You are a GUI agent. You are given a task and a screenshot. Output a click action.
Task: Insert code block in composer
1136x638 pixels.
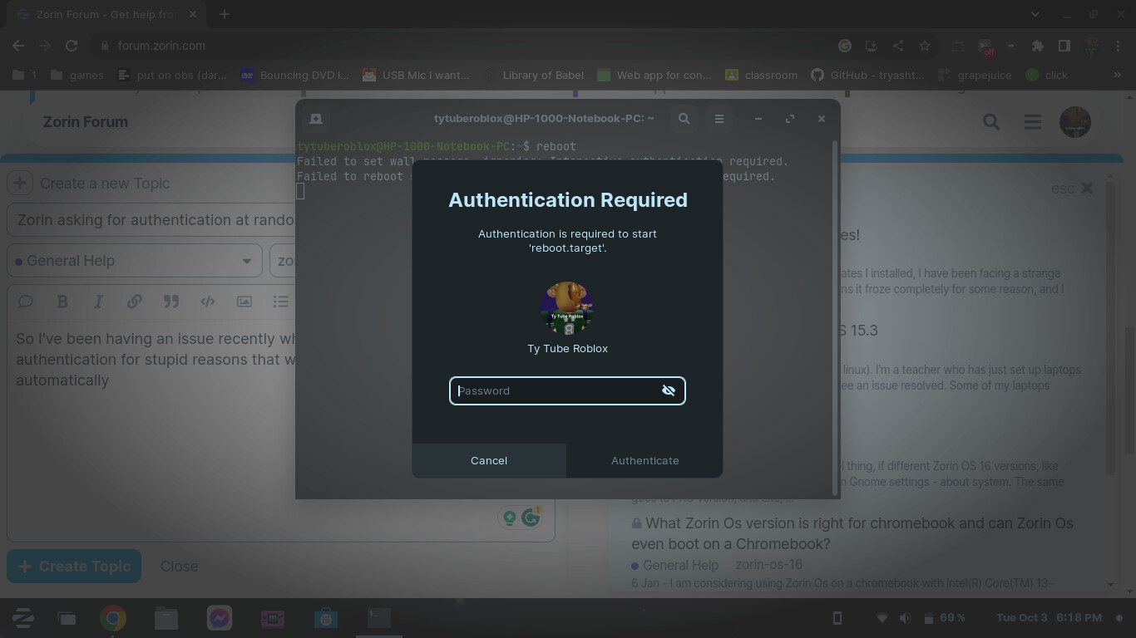pyautogui.click(x=208, y=302)
